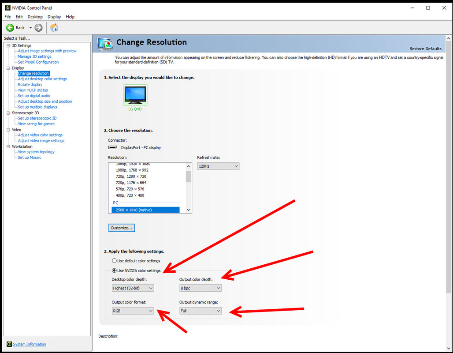Open Back history dropdown arrow

[30, 28]
